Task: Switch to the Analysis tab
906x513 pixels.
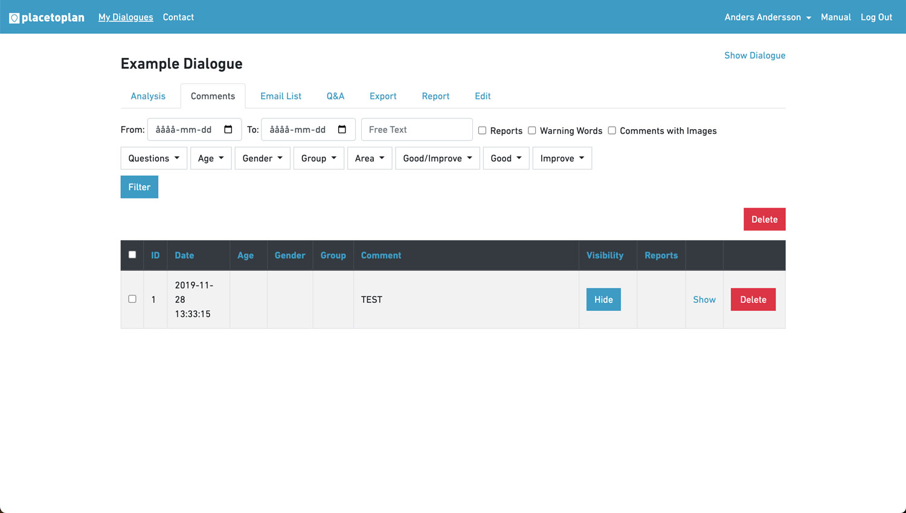Action: click(x=148, y=96)
